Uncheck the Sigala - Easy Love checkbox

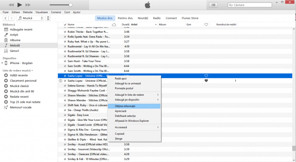coord(65,115)
